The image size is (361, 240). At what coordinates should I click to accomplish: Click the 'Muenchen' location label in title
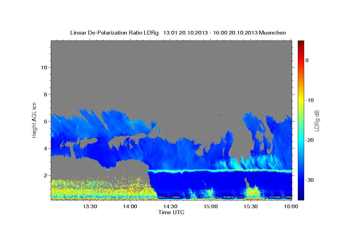pos(273,33)
